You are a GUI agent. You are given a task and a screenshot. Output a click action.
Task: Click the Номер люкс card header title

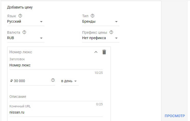21,52
